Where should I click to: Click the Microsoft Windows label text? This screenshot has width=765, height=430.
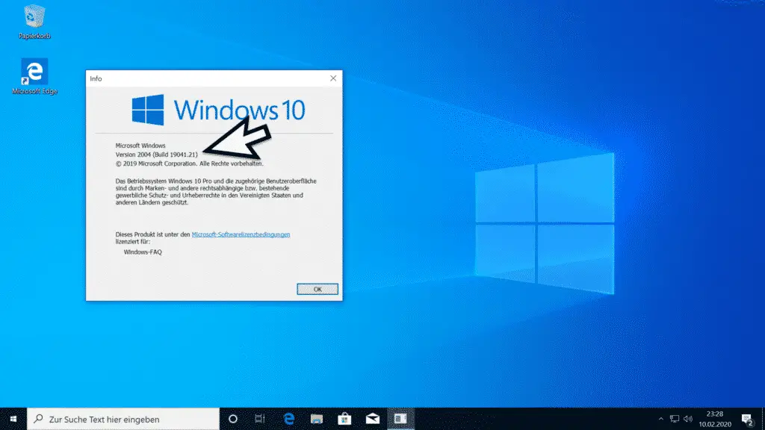coord(140,146)
